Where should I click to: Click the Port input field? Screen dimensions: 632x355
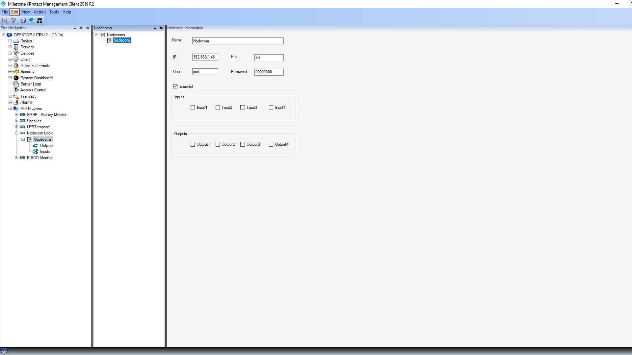click(x=269, y=58)
